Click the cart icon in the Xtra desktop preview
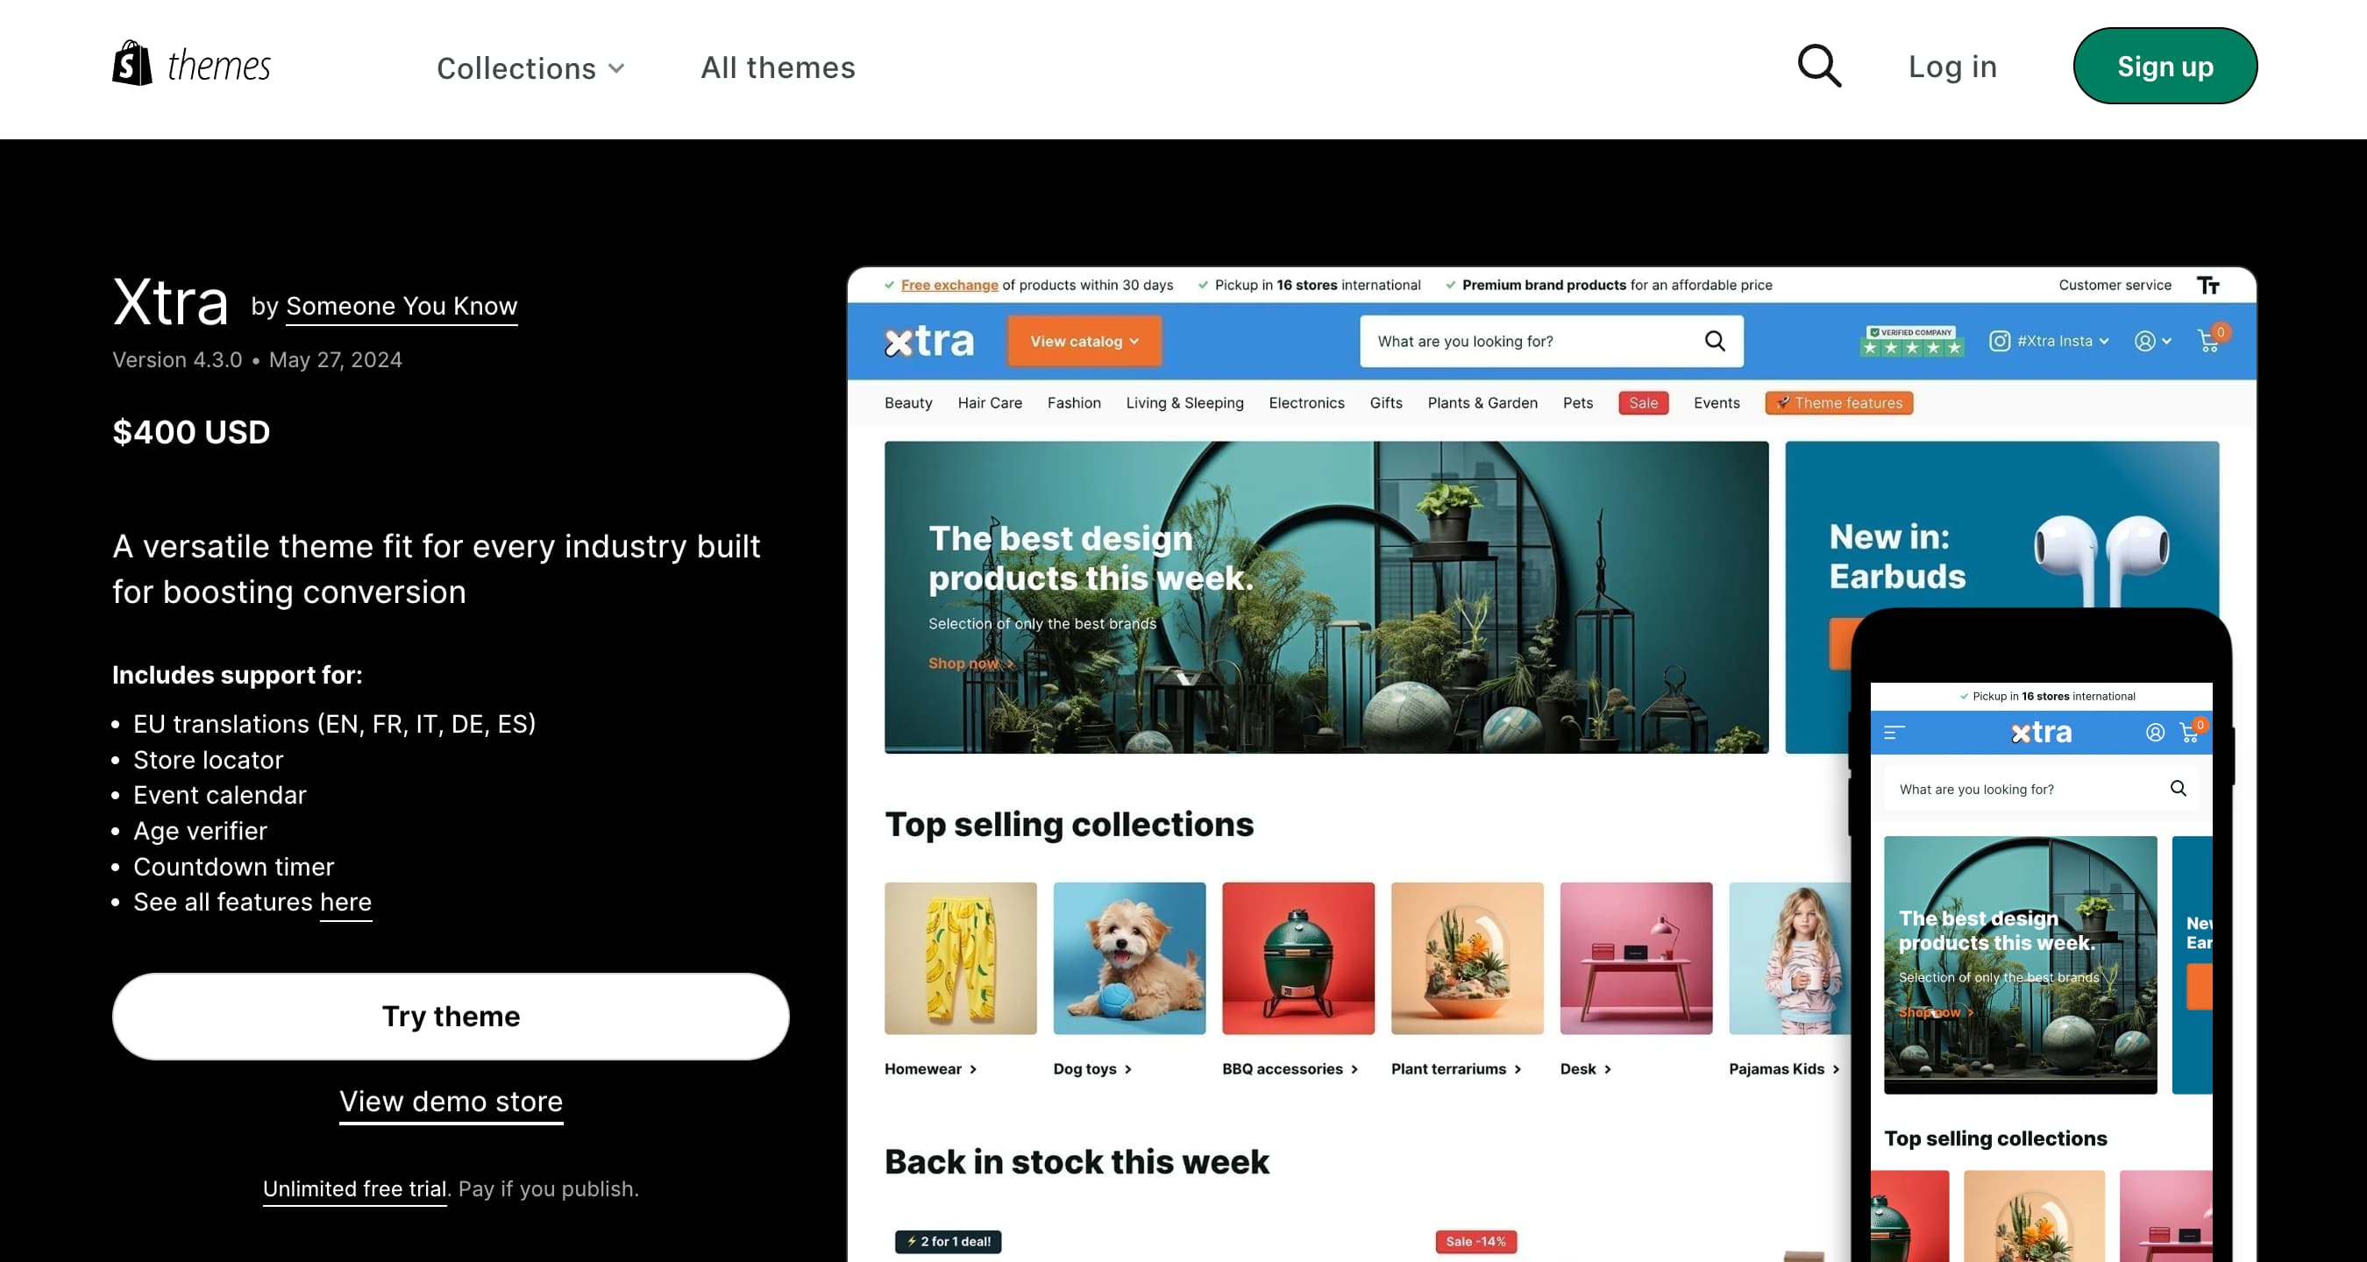The width and height of the screenshot is (2367, 1262). tap(2209, 341)
